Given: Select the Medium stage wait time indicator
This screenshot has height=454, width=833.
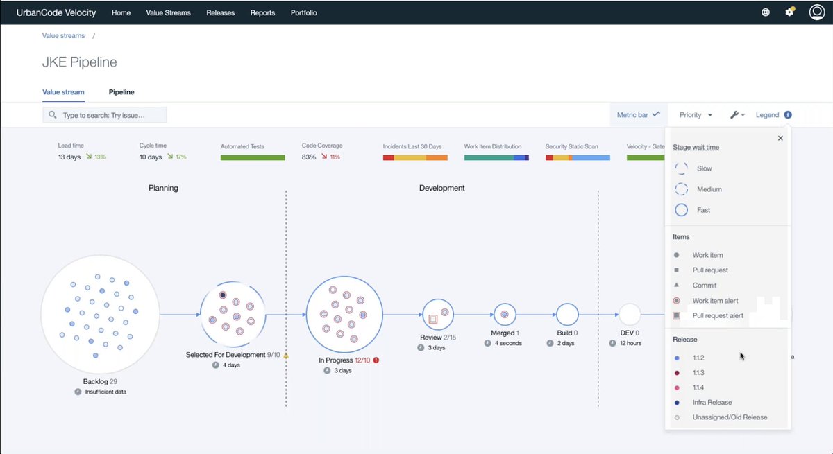Looking at the screenshot, I should (x=681, y=189).
